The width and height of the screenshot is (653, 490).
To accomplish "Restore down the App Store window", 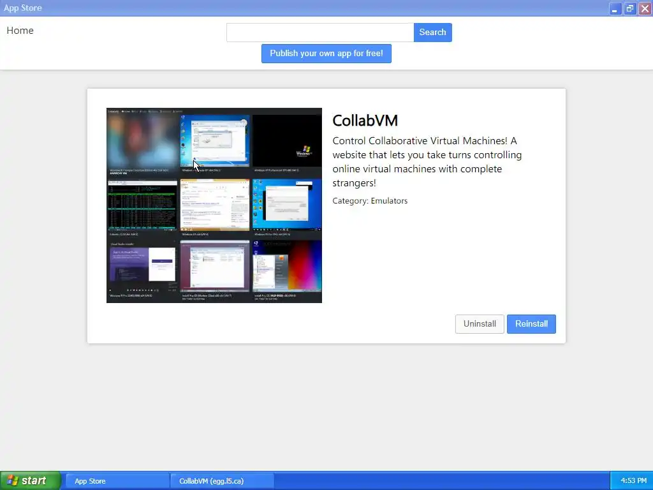I will [x=630, y=8].
